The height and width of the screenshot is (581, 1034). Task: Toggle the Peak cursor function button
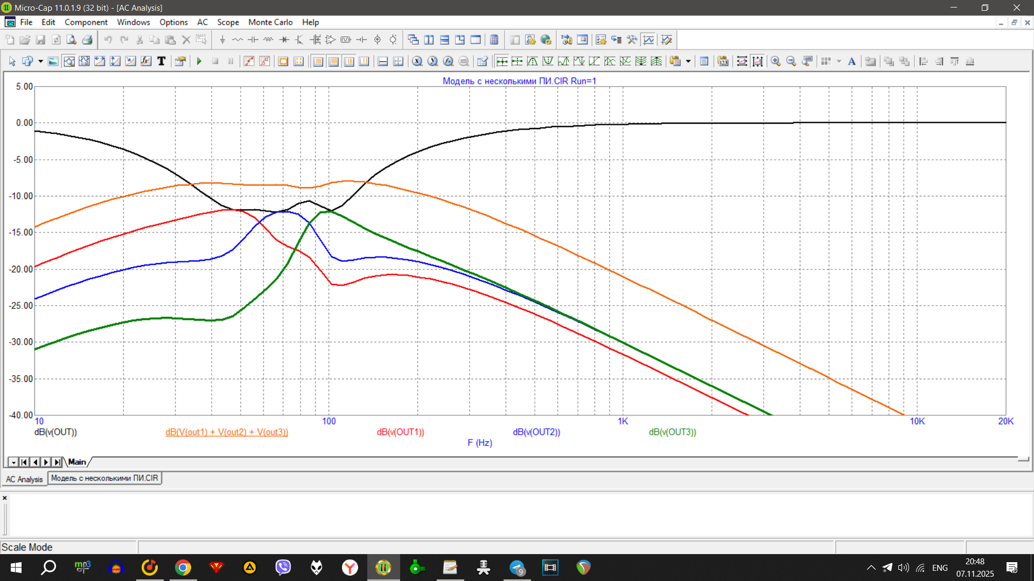click(532, 61)
